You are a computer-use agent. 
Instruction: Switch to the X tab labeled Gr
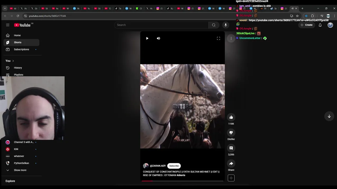[x=34, y=8]
